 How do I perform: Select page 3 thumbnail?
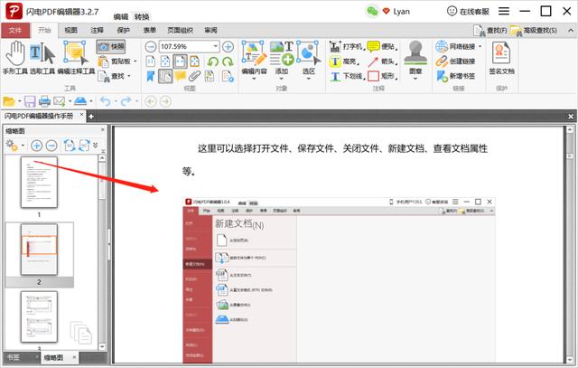coord(39,317)
